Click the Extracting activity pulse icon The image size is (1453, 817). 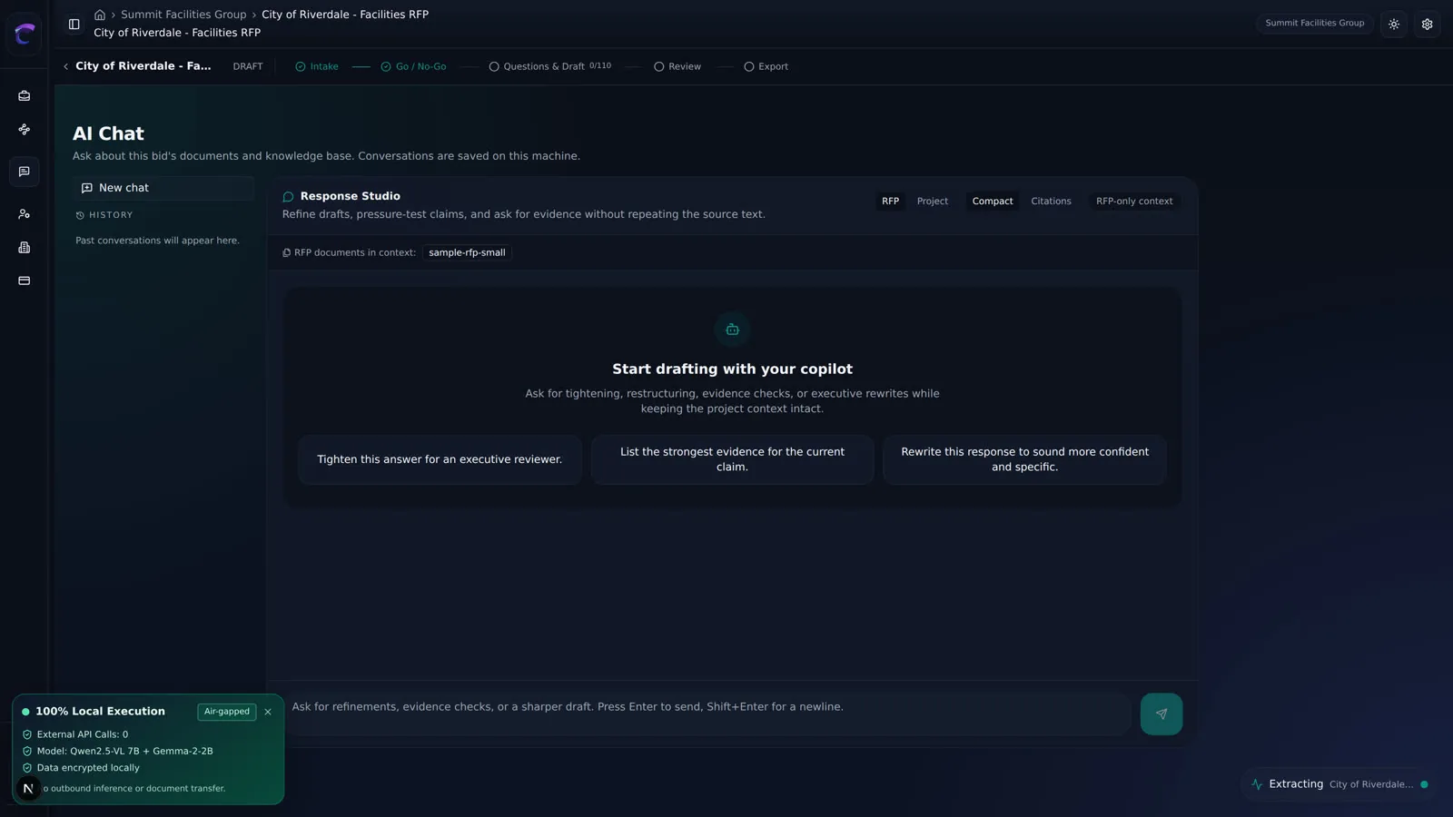pyautogui.click(x=1257, y=784)
